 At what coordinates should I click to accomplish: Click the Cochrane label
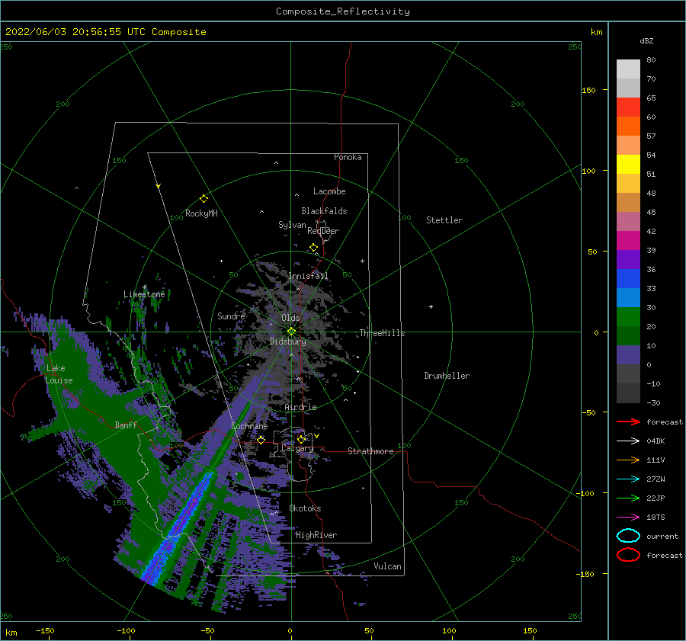(249, 426)
